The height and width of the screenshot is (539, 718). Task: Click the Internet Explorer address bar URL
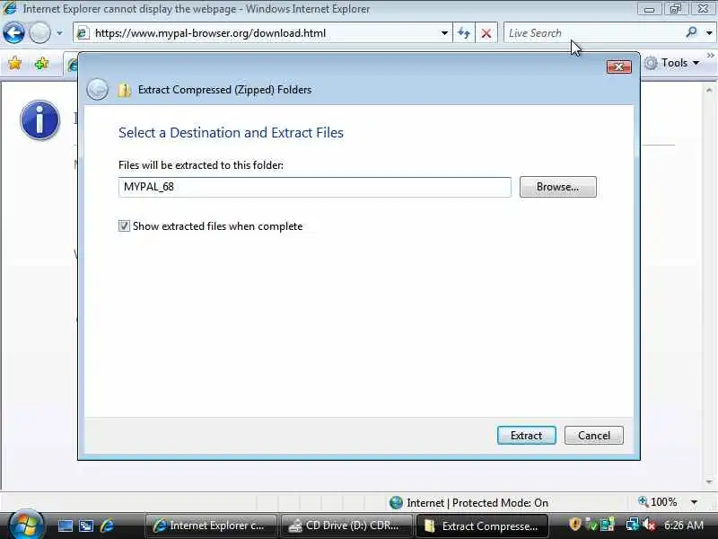[210, 33]
